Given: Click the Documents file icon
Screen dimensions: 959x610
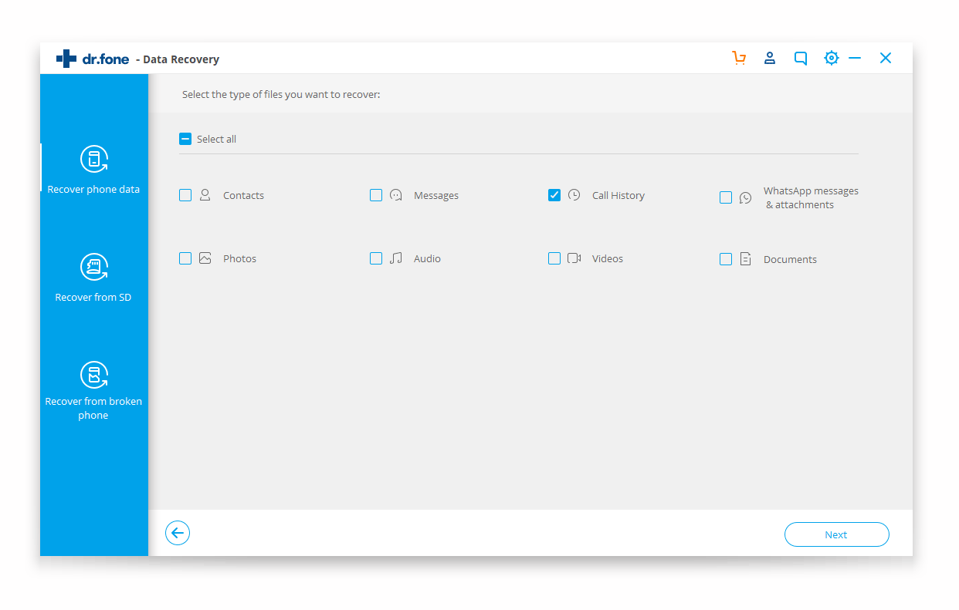Looking at the screenshot, I should point(745,259).
